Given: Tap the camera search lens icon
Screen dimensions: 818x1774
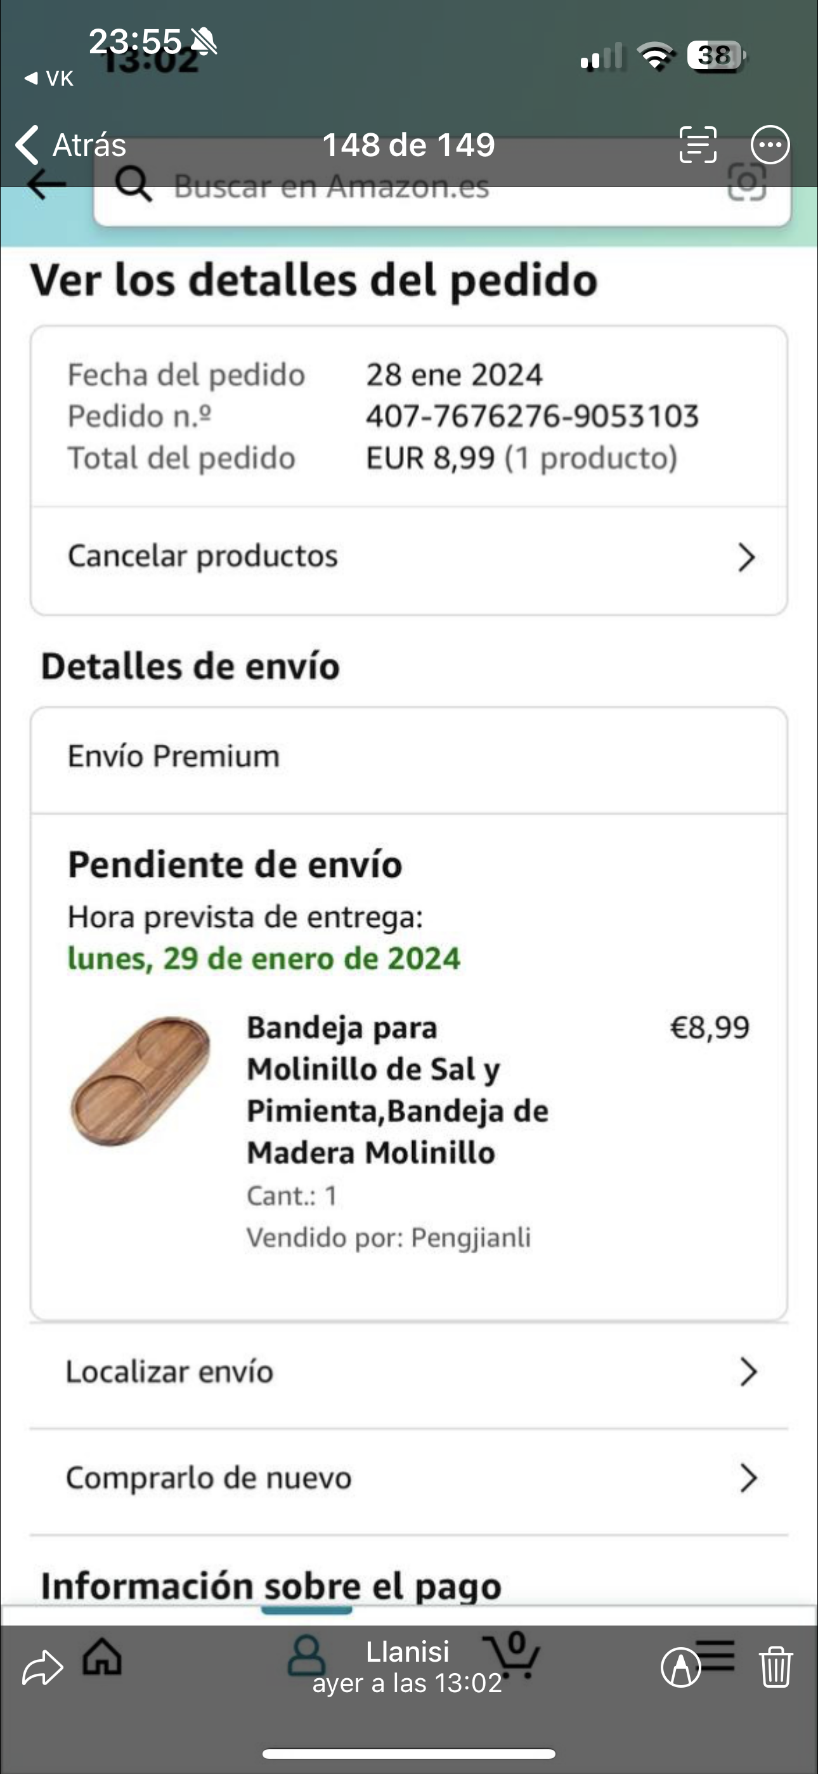Looking at the screenshot, I should 747,183.
